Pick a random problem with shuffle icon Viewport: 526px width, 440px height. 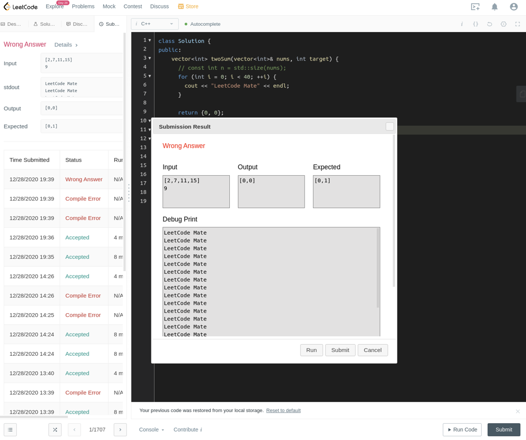coord(55,429)
